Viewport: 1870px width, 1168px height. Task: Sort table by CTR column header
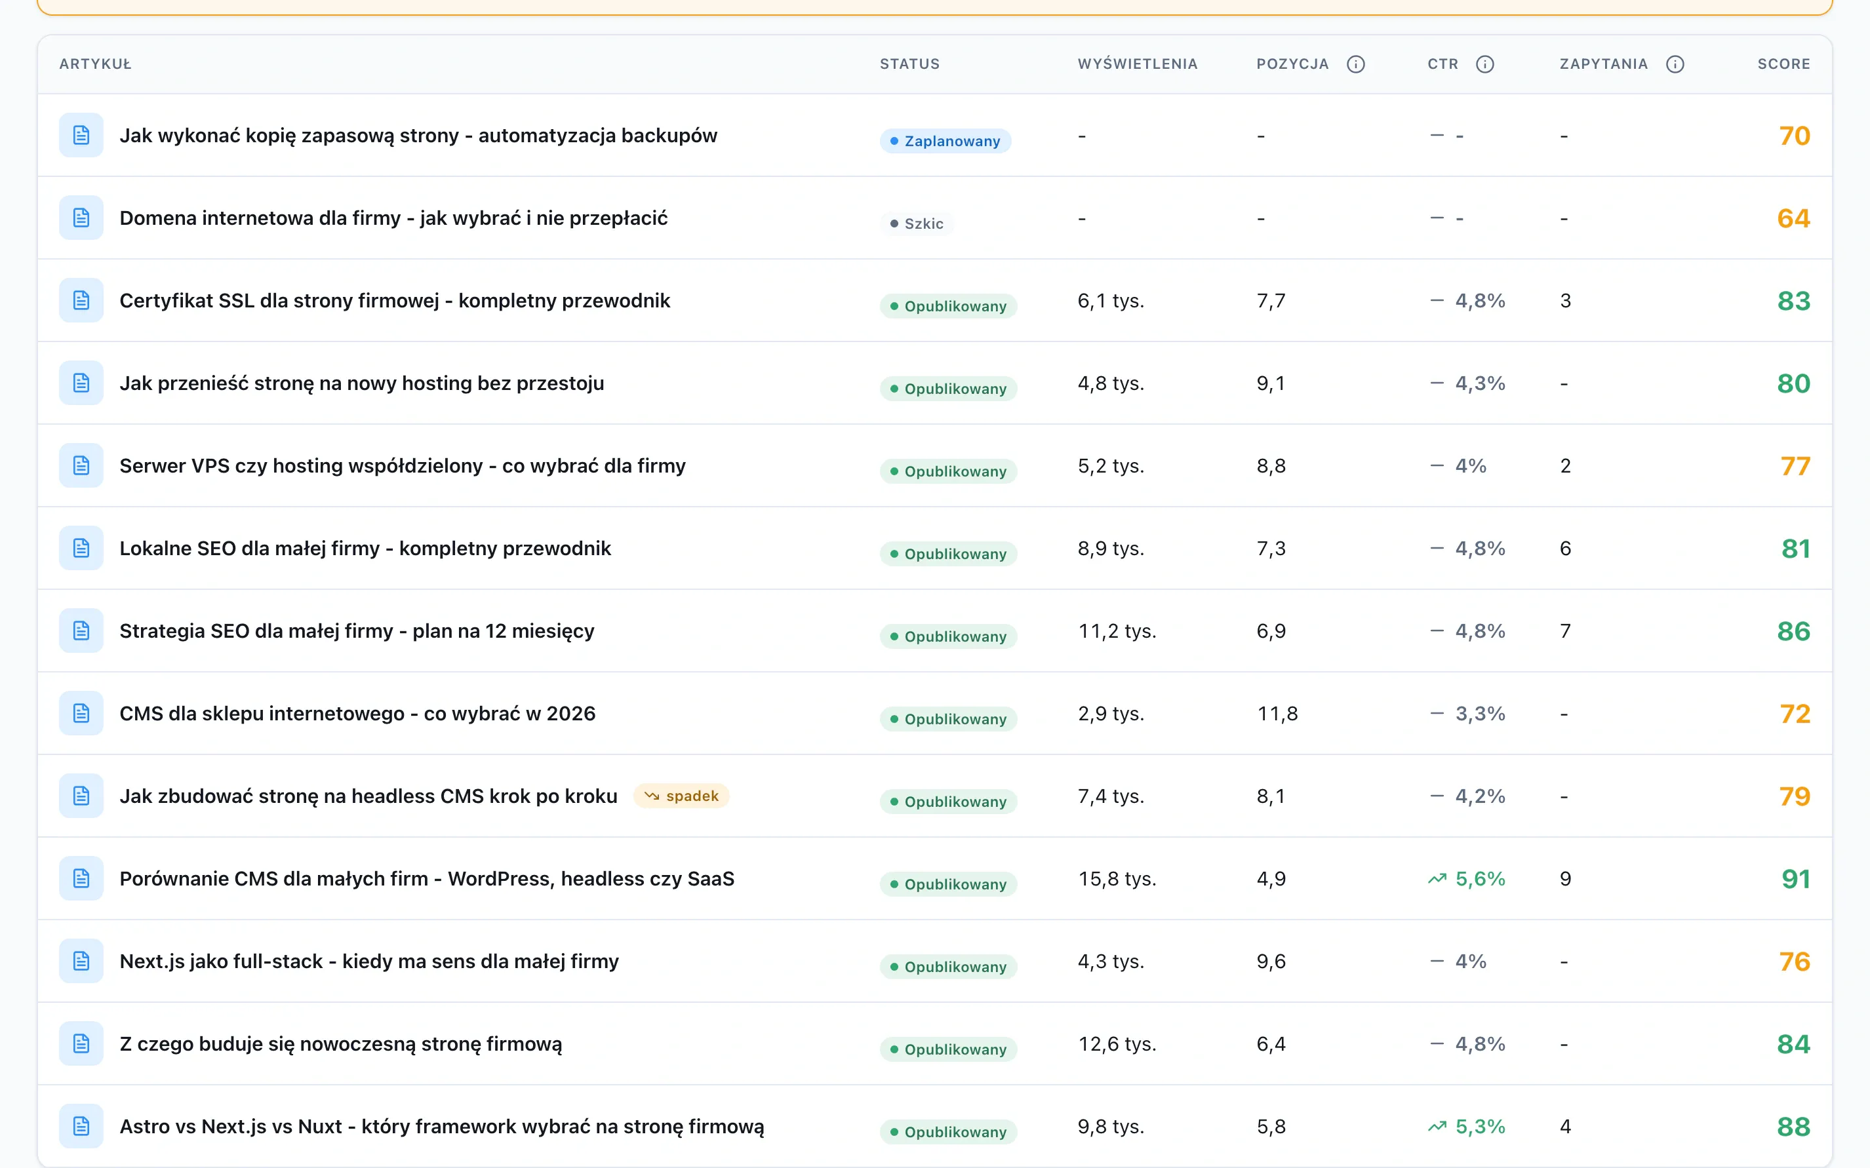point(1442,64)
